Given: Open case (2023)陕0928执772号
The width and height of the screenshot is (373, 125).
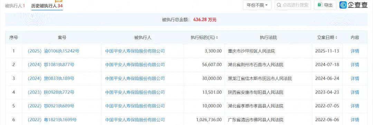Looking at the screenshot, I should coord(51,92).
